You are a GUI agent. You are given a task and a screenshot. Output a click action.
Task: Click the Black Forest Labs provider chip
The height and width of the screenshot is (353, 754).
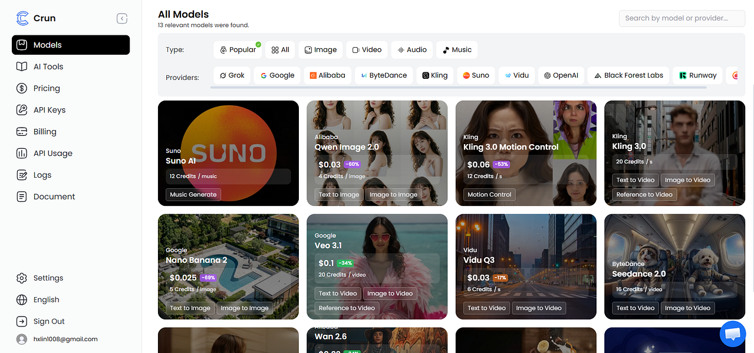628,75
